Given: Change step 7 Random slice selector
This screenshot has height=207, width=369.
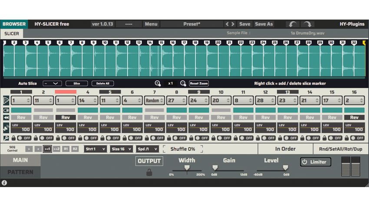Looking at the screenshot, I should 155,100.
